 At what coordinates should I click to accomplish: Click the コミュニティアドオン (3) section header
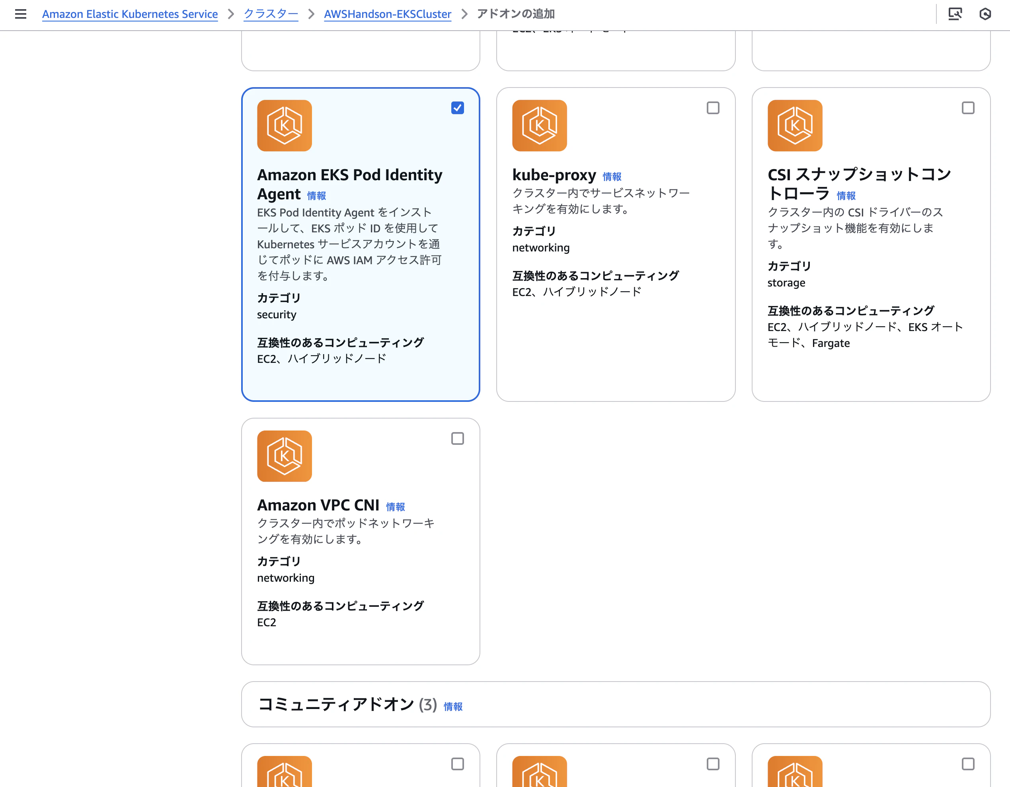[347, 704]
